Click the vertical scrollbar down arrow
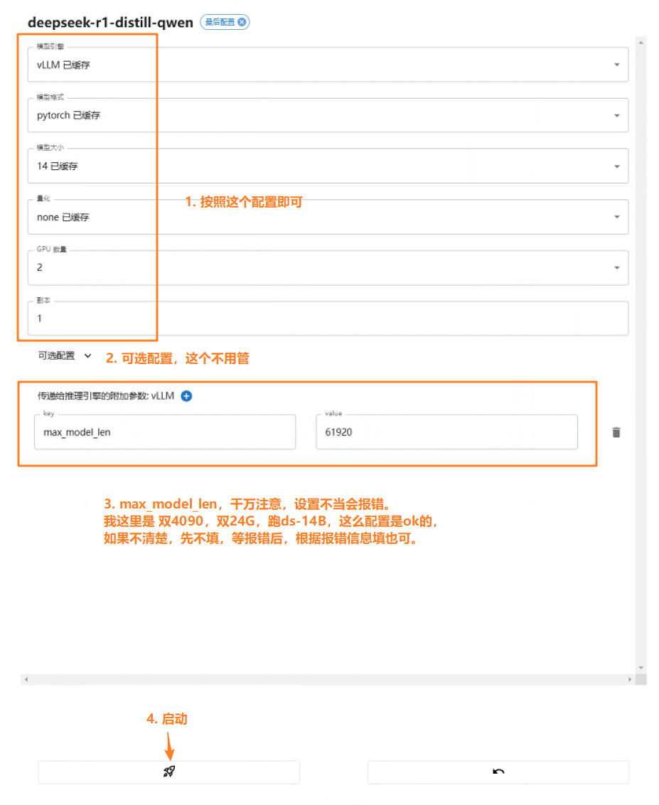Screen dimensions: 659x805 641,668
